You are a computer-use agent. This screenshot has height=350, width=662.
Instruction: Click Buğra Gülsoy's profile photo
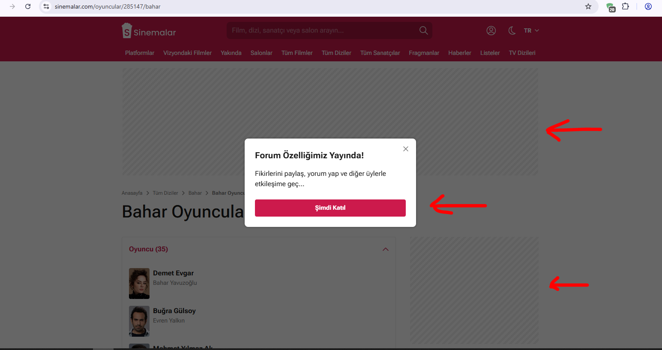[x=139, y=321]
